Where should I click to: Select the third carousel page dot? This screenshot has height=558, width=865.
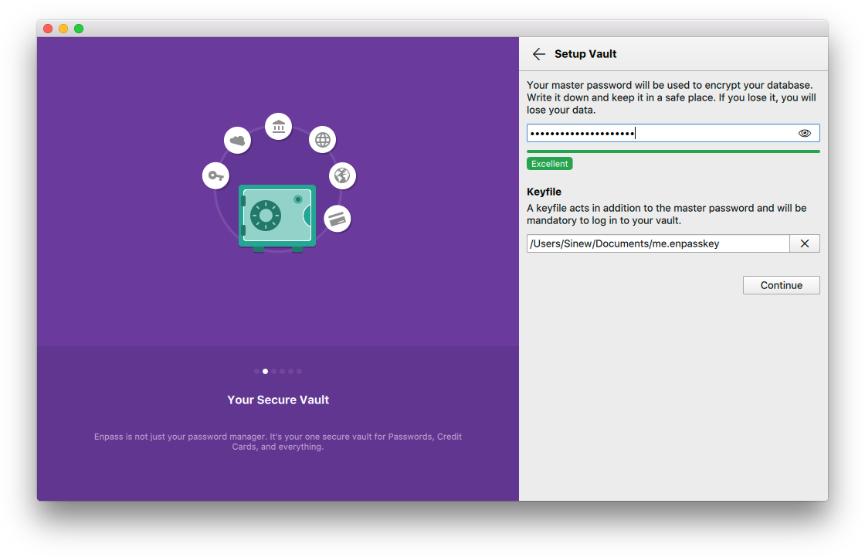tap(273, 372)
